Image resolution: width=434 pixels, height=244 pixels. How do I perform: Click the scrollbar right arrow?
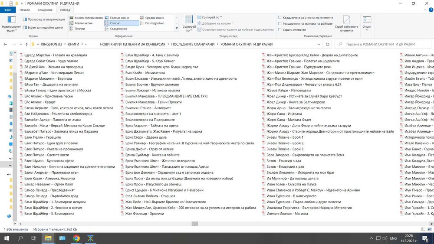click(432, 224)
